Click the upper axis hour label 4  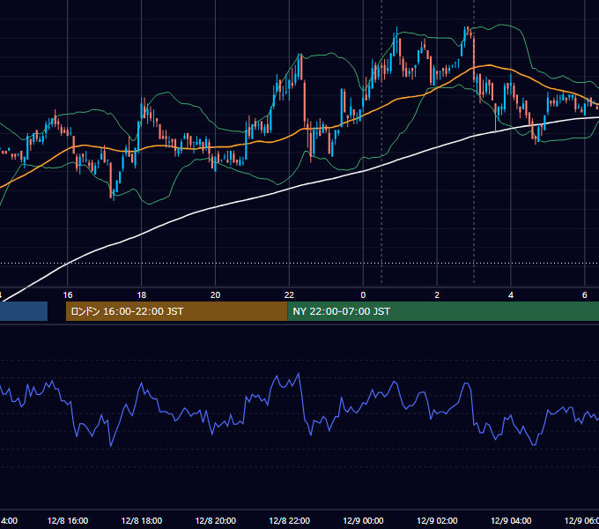click(x=511, y=295)
